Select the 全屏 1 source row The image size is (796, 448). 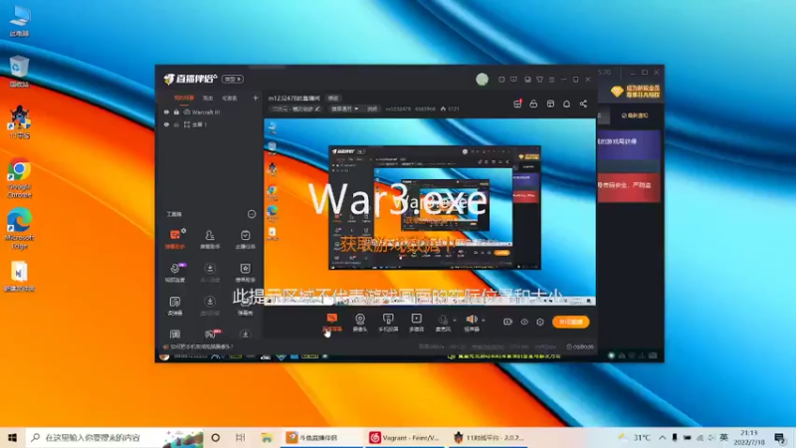[x=211, y=124]
